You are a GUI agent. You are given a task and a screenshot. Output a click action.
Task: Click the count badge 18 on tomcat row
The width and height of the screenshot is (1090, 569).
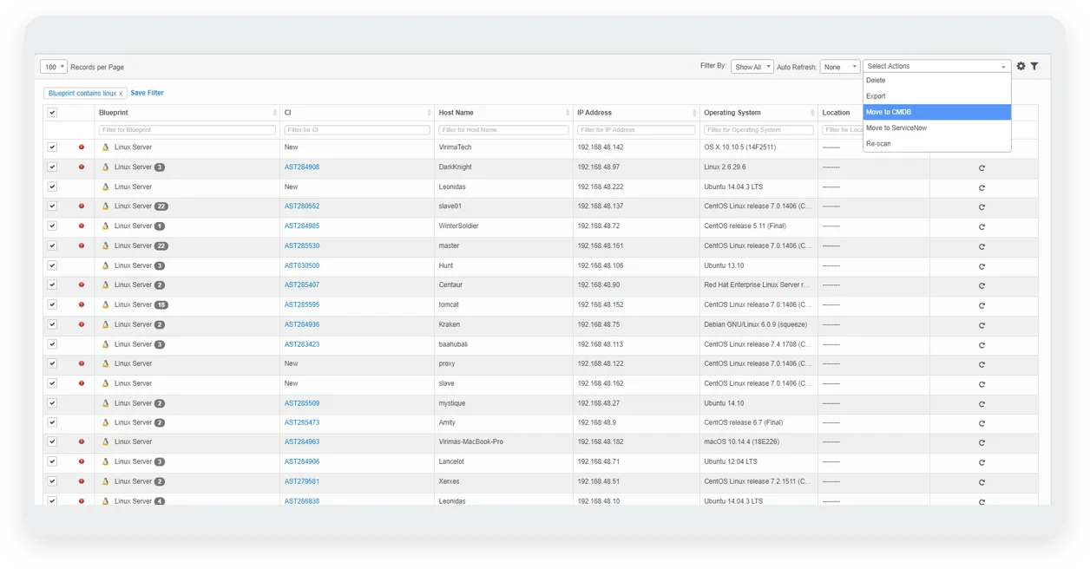pos(161,305)
